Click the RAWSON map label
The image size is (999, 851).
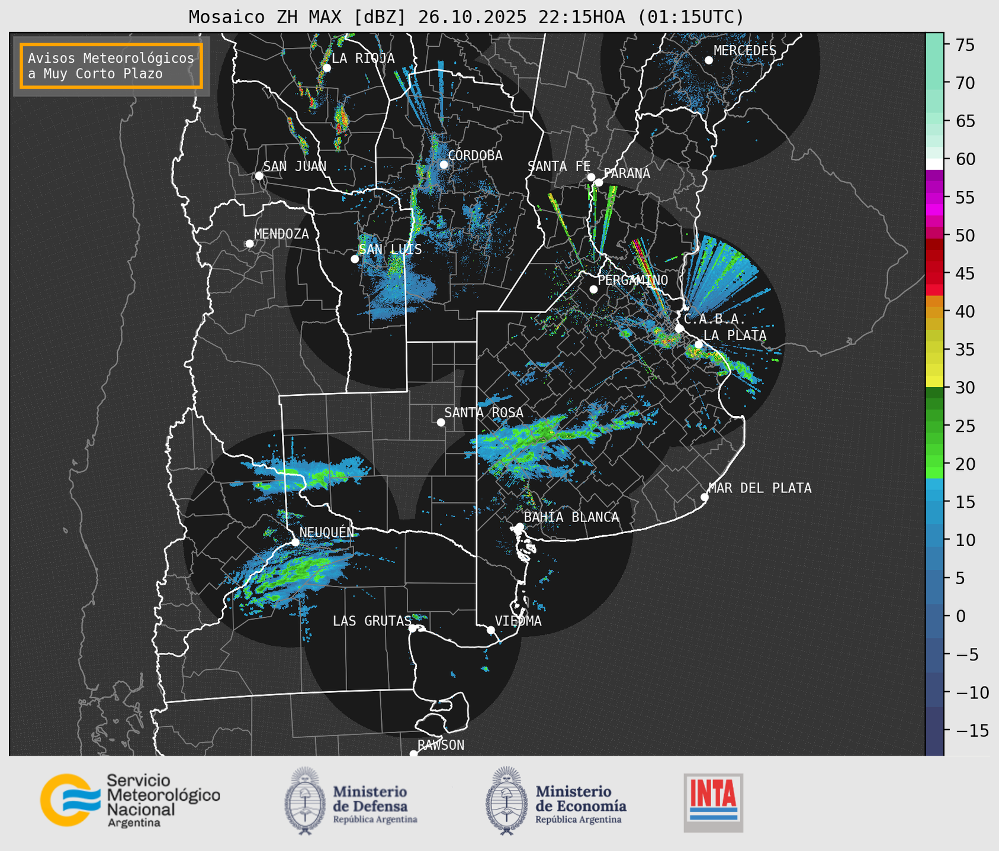click(441, 745)
